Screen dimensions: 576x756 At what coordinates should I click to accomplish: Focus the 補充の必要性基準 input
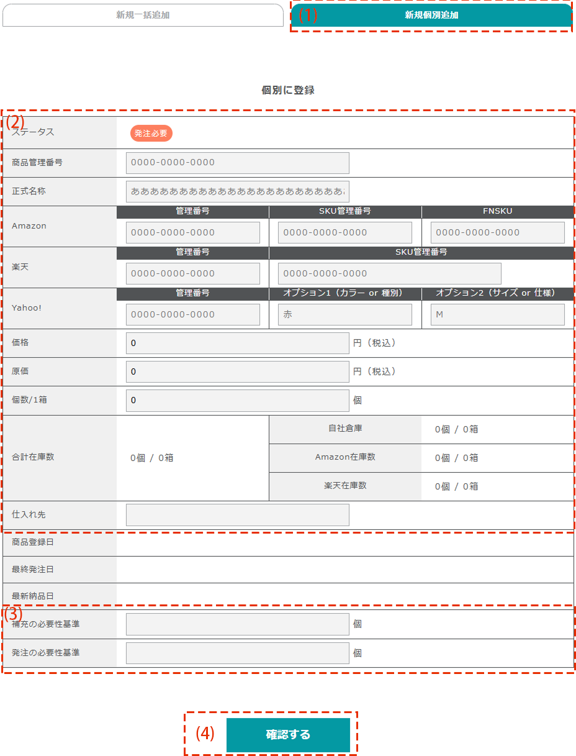click(x=237, y=624)
